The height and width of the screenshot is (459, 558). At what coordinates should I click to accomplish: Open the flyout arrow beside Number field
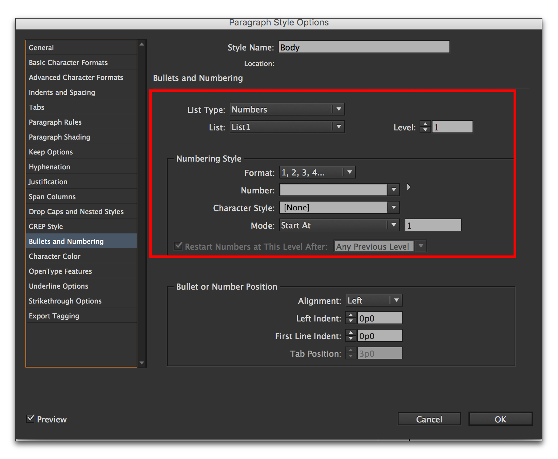[x=408, y=187]
